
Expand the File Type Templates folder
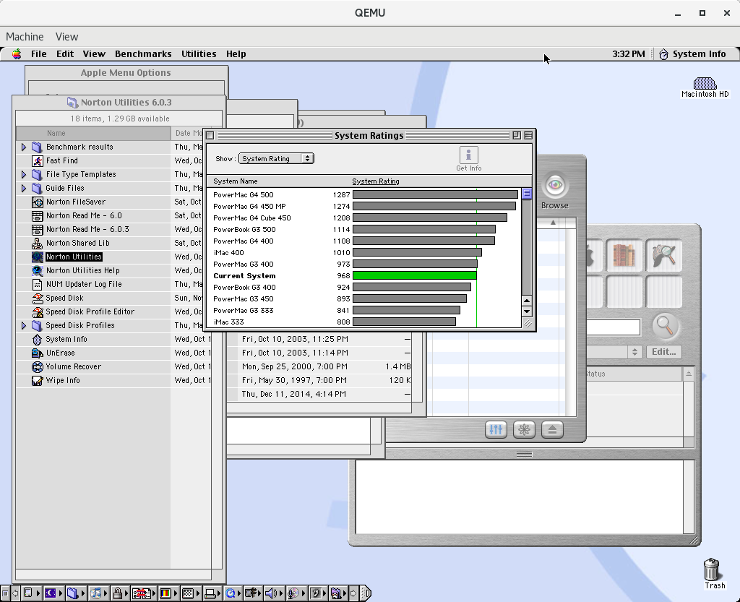(x=24, y=175)
